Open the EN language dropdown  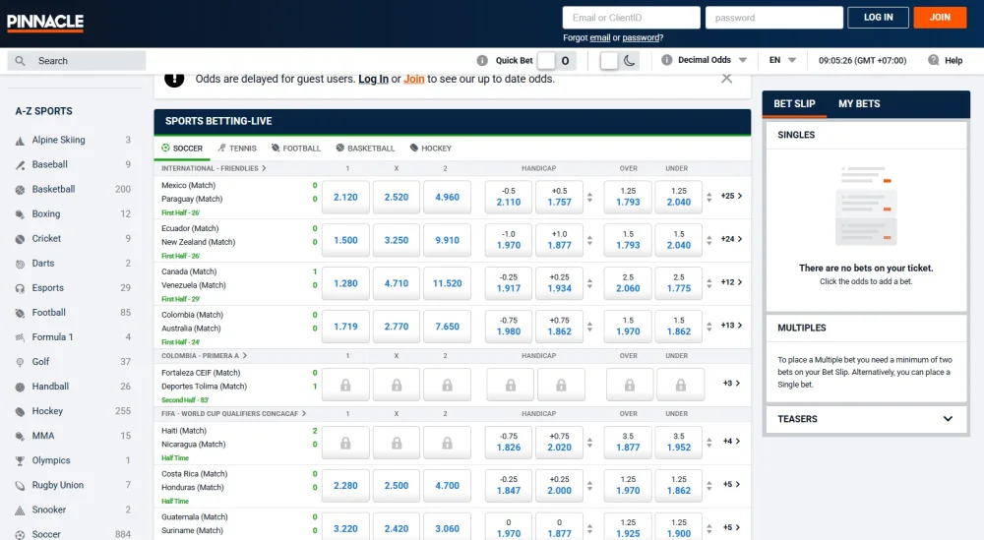click(782, 60)
